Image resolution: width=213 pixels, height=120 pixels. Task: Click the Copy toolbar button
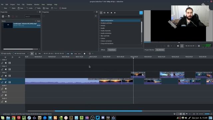point(46,8)
